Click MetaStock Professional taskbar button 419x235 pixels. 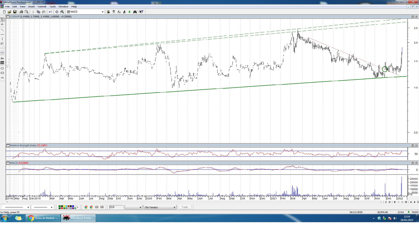tap(79, 218)
